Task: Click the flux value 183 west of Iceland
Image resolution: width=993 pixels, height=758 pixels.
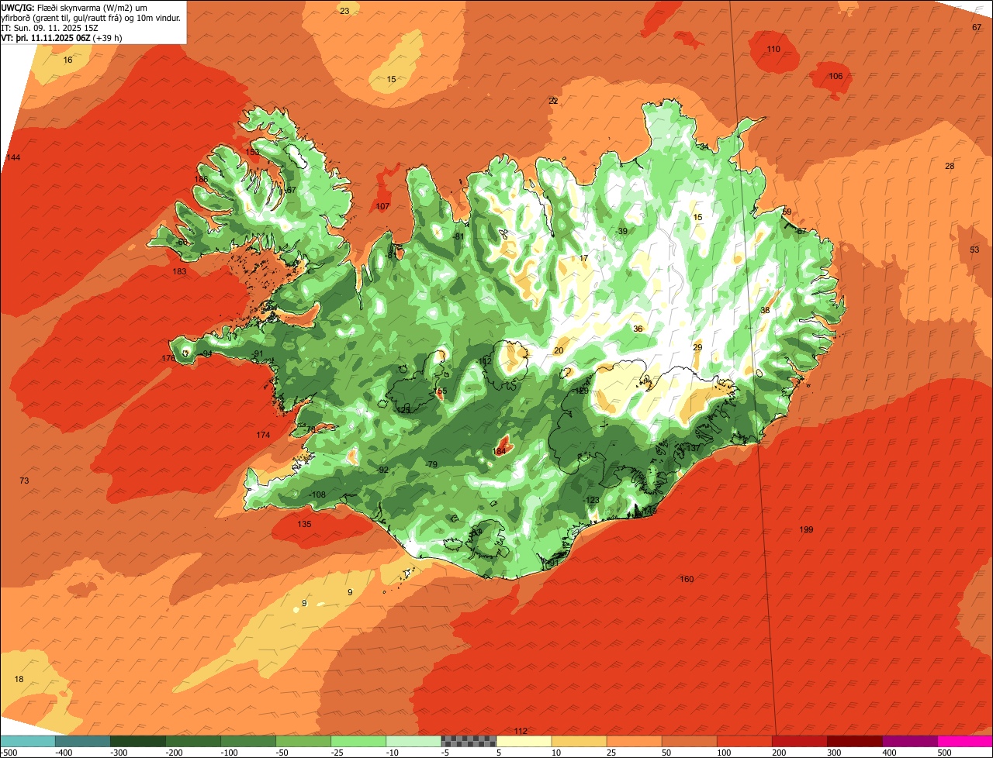Action: [179, 272]
